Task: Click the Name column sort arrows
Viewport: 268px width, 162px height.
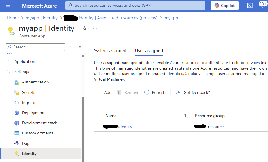Action: pos(186,116)
